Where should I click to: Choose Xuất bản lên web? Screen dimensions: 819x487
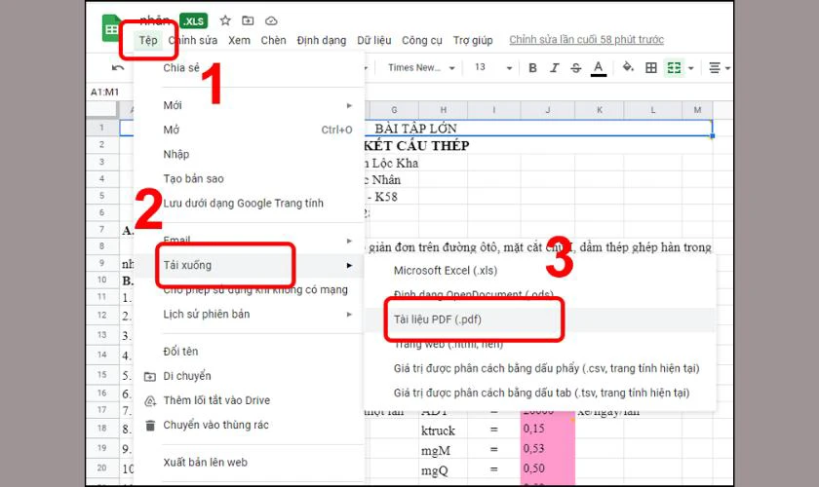click(x=249, y=463)
